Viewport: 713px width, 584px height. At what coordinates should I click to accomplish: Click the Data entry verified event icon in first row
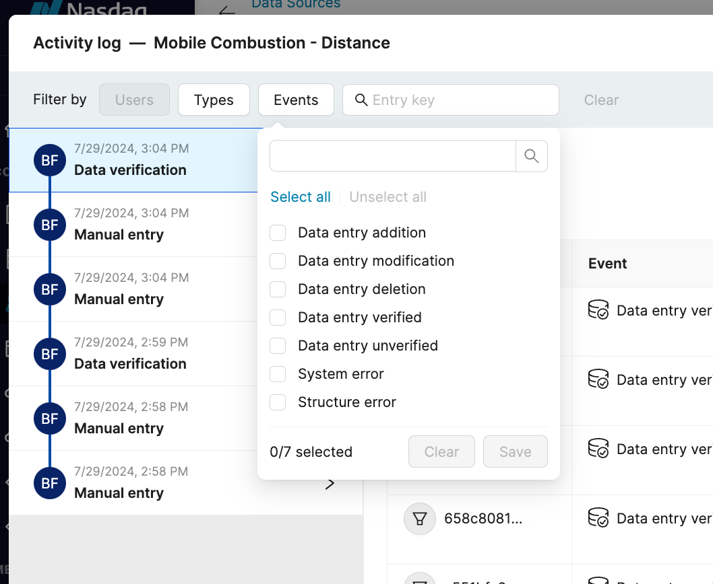pos(598,309)
